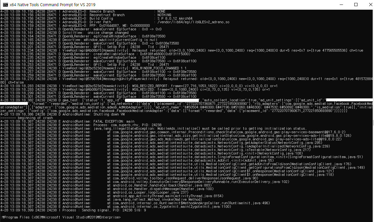Click the 'NetworkConfig.isTestable' stack trace line
The image size is (374, 222).
click(155, 150)
